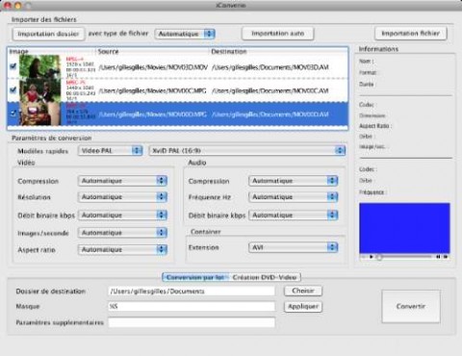Open the XviD PAL (16:9) preset dropdown
The height and width of the screenshot is (356, 462).
247,150
